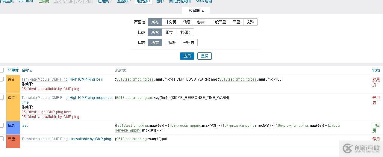Viewport: 383px width, 157px height.
Task: Select severity filter 严重
Action: [236, 22]
